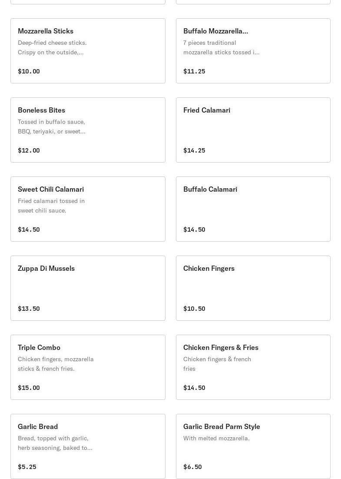341x479 pixels.
Task: Choose the Boneless Bites menu item
Action: coord(88,130)
